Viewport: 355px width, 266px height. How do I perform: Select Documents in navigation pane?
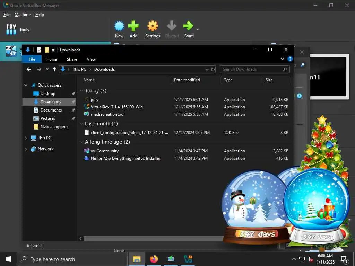coord(51,110)
